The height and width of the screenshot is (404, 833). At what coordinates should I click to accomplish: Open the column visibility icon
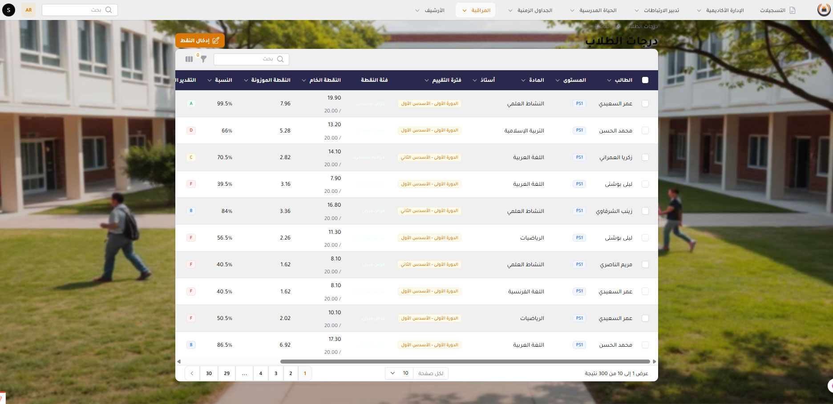click(x=189, y=59)
